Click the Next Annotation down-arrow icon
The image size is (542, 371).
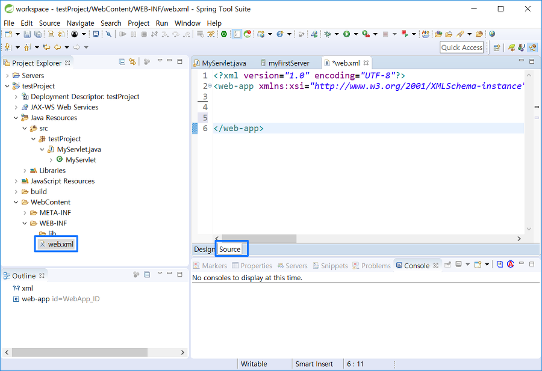click(8, 48)
